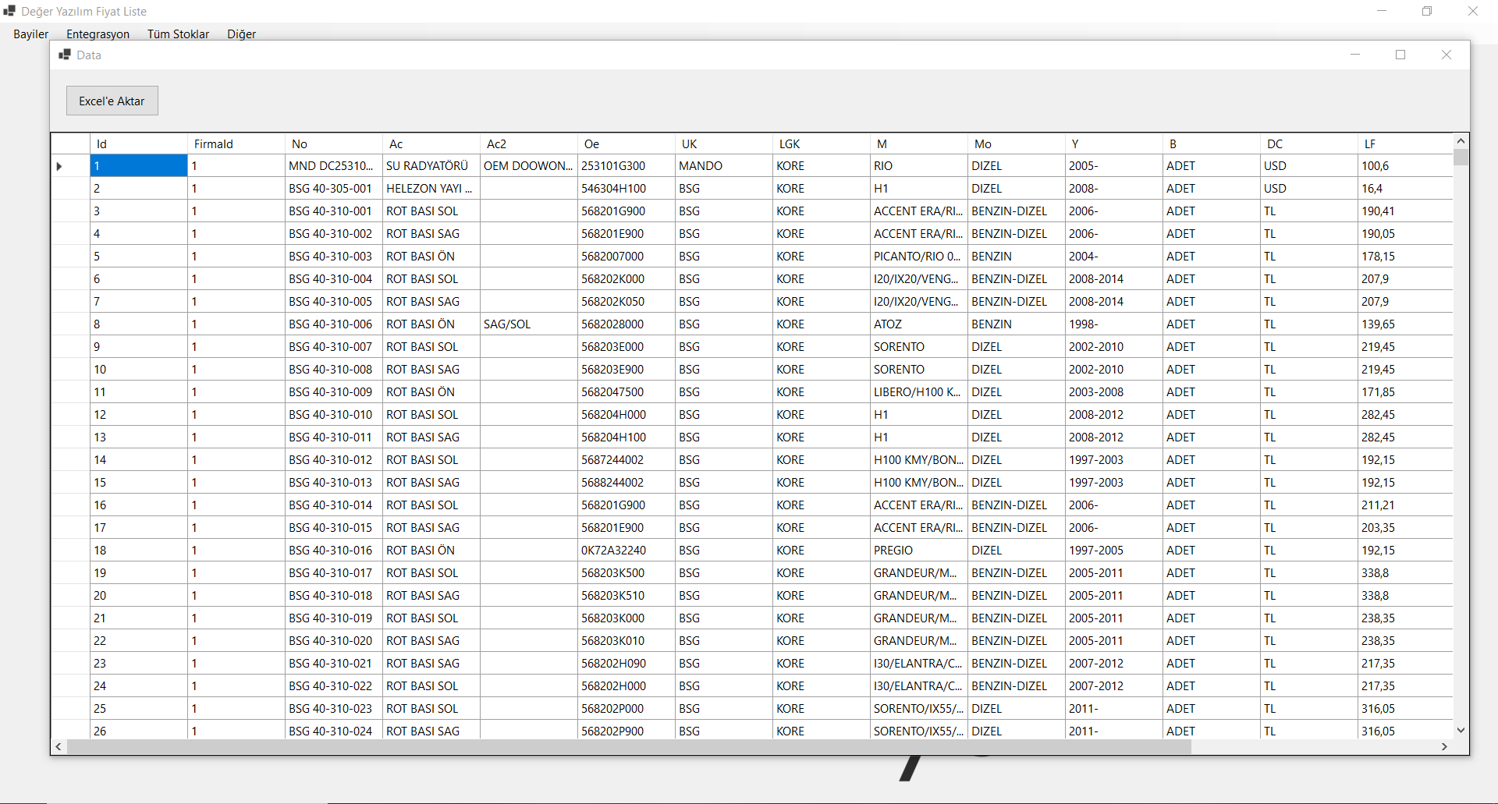Click the Excel'e Aktar button

[112, 101]
